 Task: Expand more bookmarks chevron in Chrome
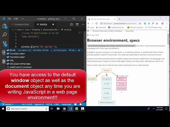point(166,28)
